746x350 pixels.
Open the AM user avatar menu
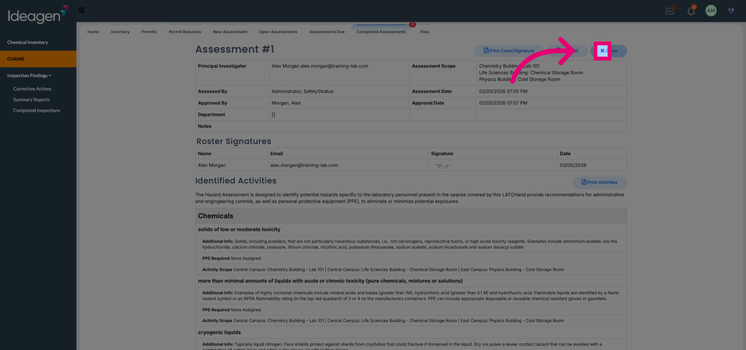coord(711,10)
